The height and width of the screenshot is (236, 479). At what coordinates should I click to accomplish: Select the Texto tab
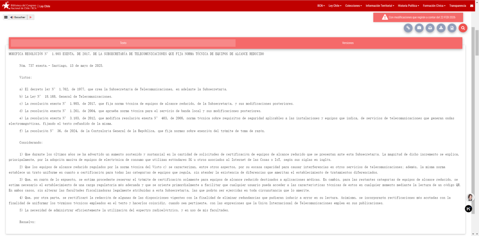123,43
